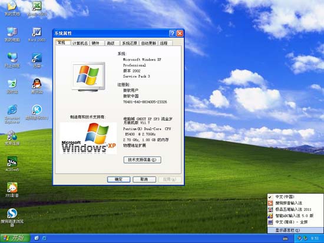Select the ACDSee5 desktop shortcut
This screenshot has width=324, height=243.
pyautogui.click(x=12, y=164)
